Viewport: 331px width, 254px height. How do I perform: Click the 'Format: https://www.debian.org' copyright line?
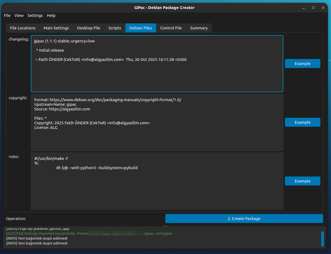pos(108,100)
